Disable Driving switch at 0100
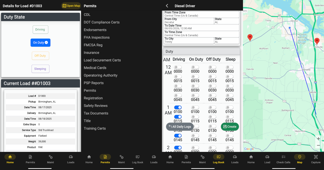 point(178,107)
